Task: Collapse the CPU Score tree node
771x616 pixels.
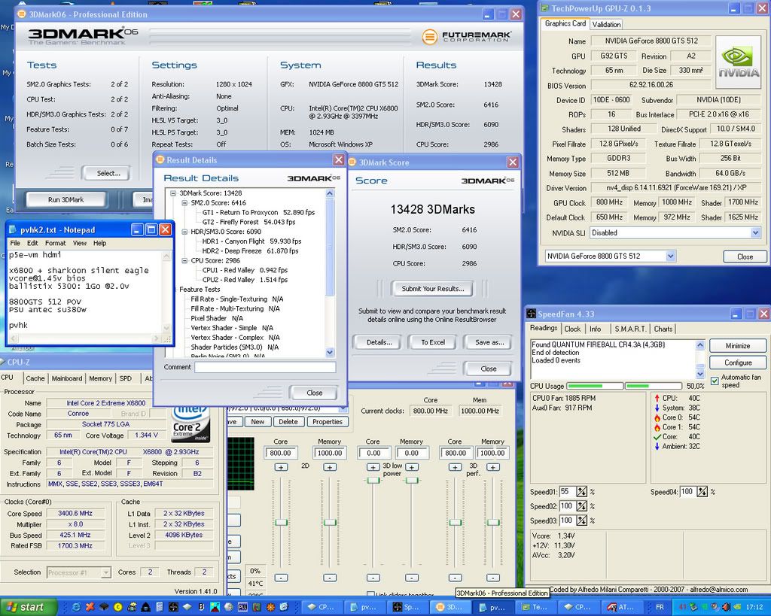Action: pos(183,260)
